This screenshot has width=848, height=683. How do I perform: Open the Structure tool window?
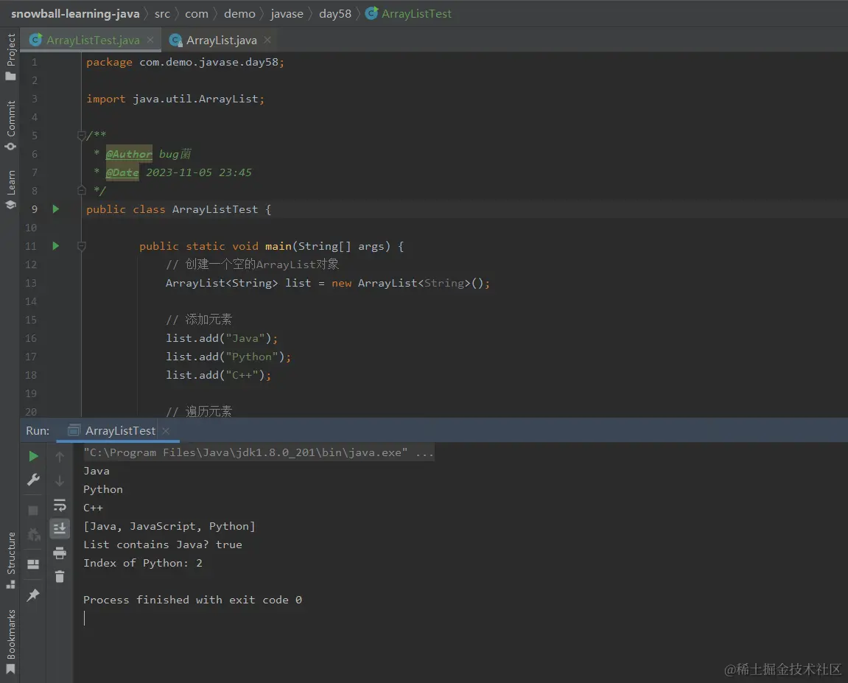click(x=10, y=561)
